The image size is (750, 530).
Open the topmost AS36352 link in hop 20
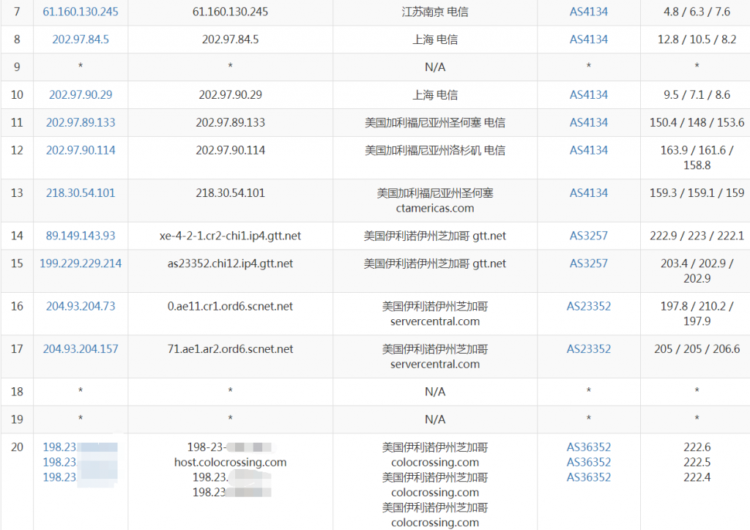(x=589, y=447)
